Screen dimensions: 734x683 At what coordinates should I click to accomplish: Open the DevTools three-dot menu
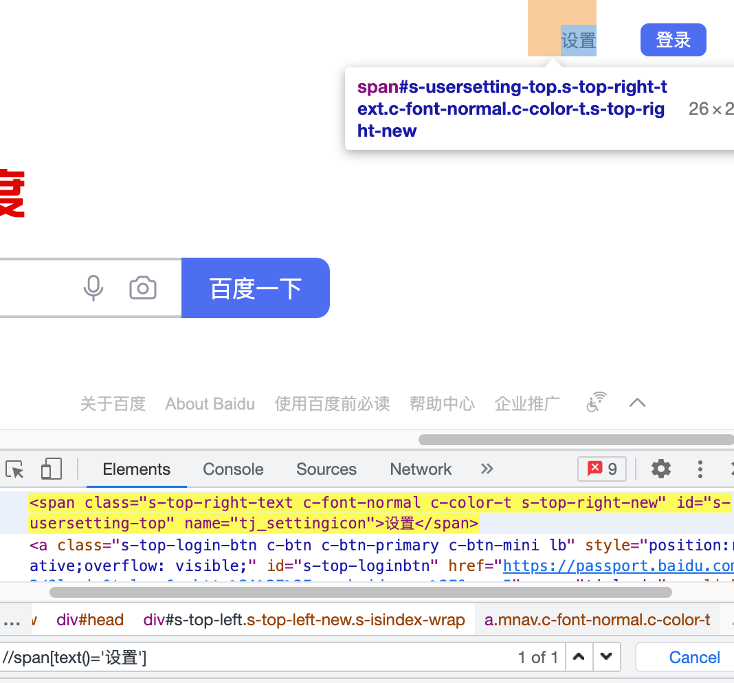click(x=700, y=469)
